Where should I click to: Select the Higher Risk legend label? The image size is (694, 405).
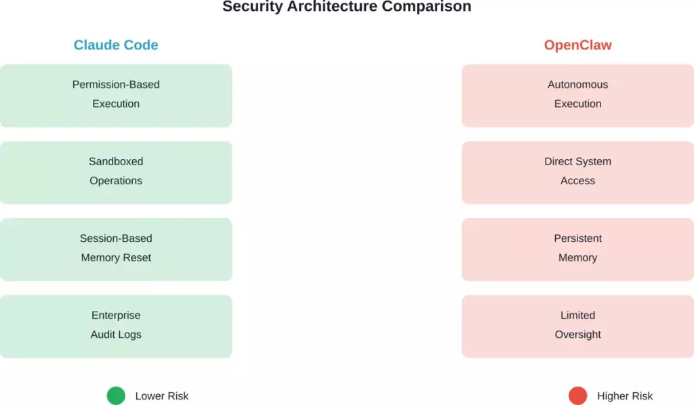625,396
